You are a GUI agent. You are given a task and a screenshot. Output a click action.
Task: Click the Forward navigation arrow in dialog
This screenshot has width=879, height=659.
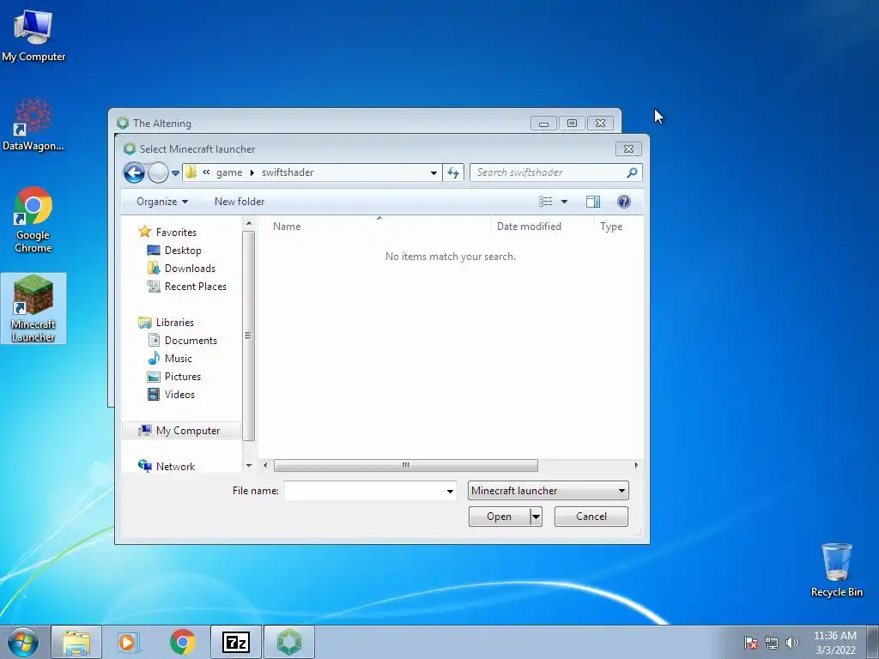click(158, 172)
